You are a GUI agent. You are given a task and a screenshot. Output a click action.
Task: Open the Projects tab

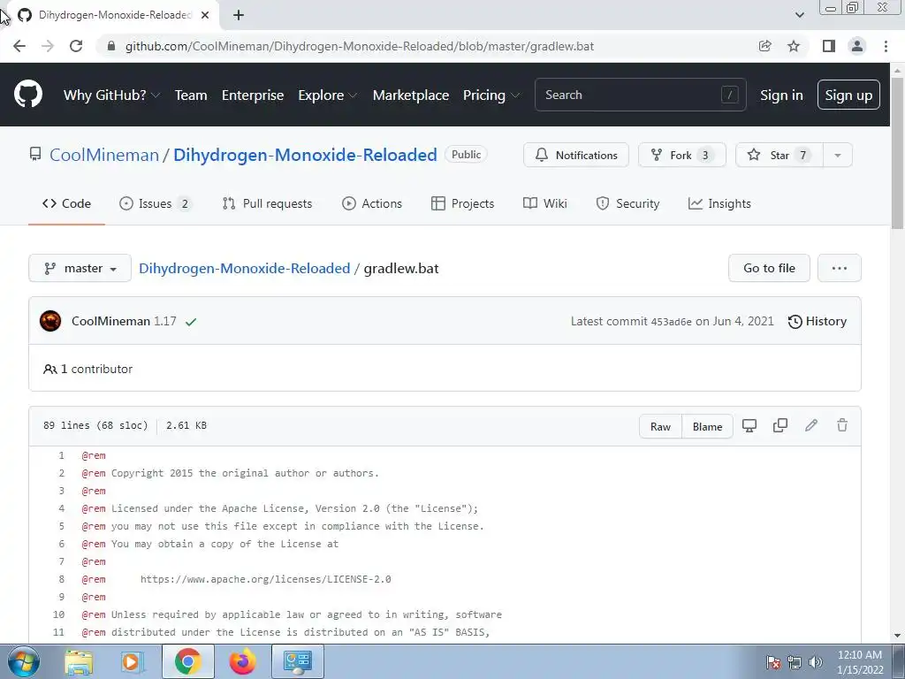(463, 203)
